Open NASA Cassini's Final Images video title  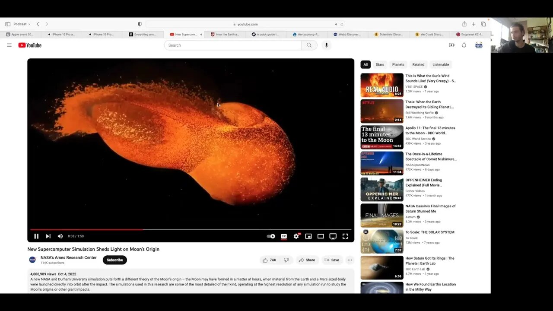click(430, 209)
